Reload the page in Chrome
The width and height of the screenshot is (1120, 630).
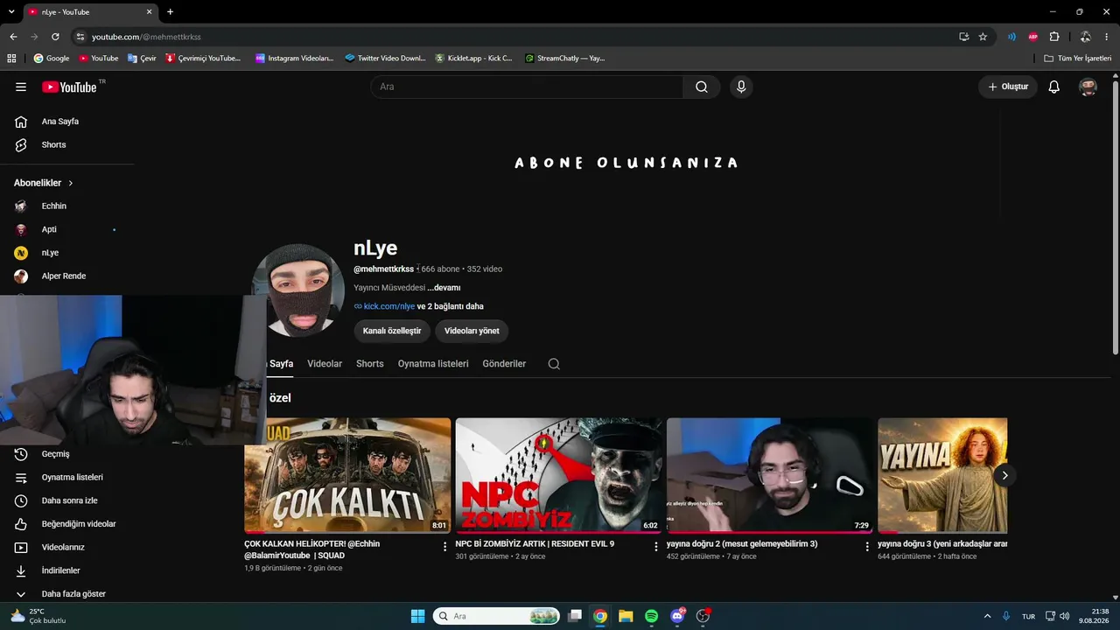point(55,37)
